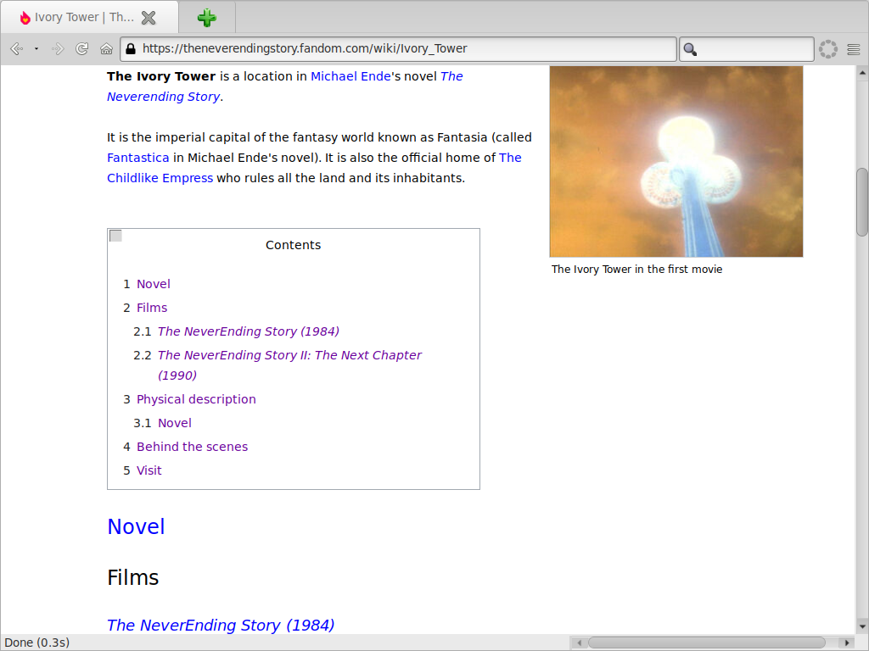Click the URL address field
Screen dimensions: 869x651
(x=399, y=49)
